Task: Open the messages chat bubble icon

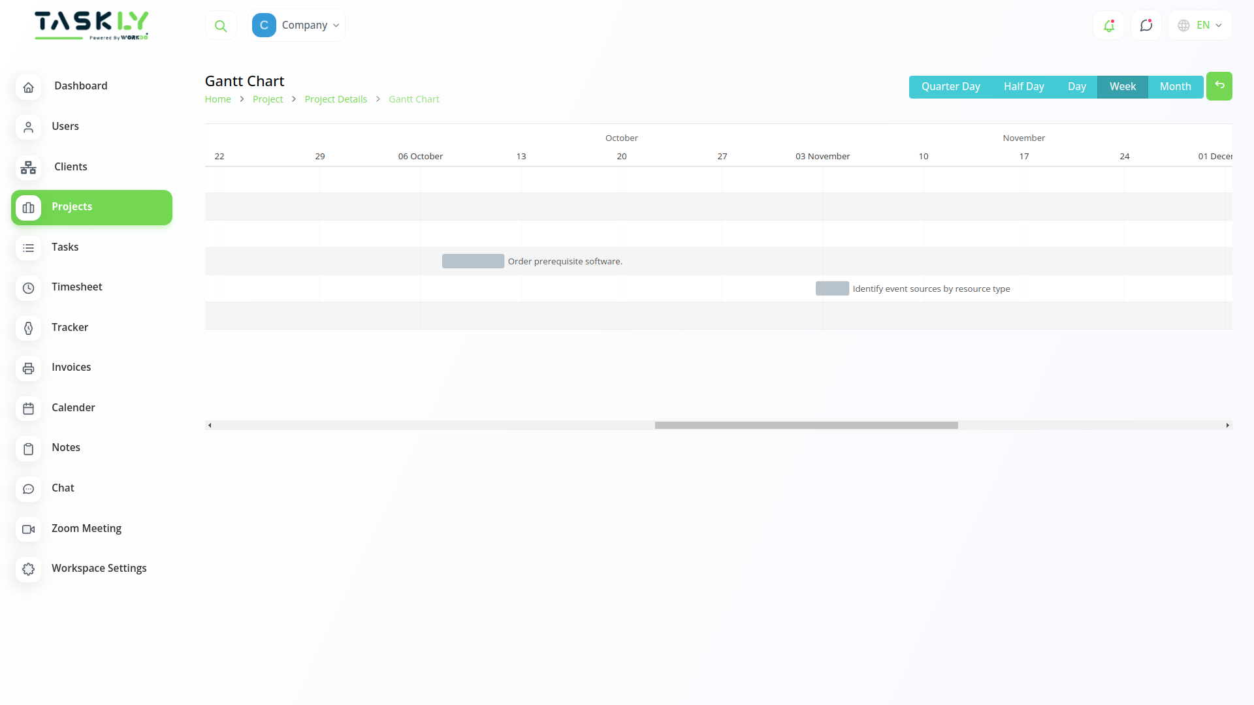Action: (1146, 25)
